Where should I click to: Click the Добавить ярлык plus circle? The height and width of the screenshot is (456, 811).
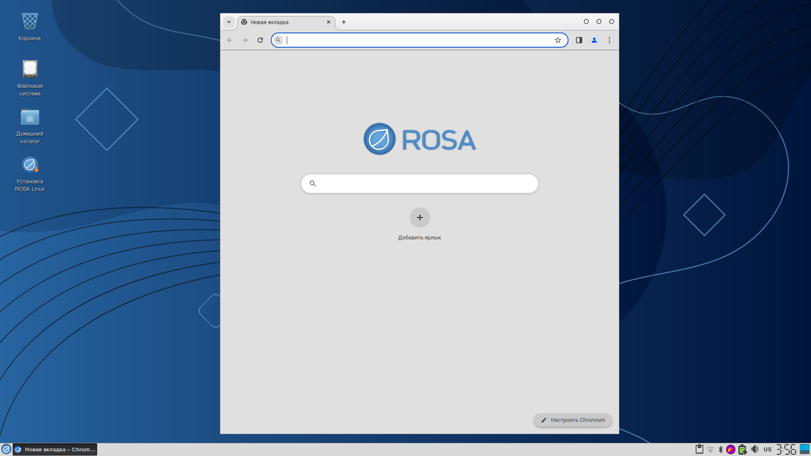click(420, 218)
